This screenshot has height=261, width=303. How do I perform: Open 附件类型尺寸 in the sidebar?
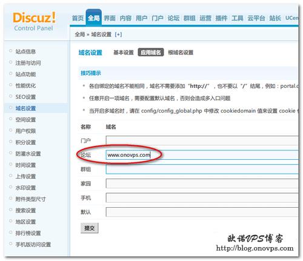[x=30, y=199]
